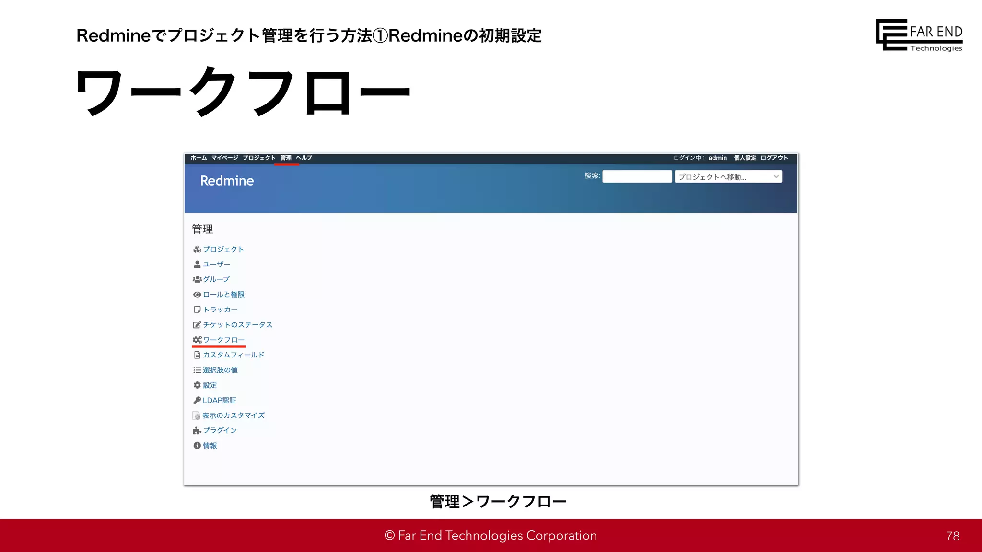This screenshot has width=982, height=552.
Task: Click the 管理 page heading
Action: tap(202, 229)
